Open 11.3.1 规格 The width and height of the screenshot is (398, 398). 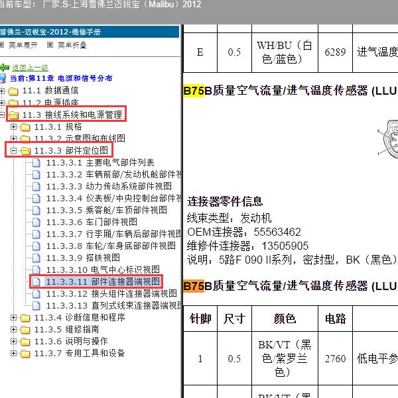click(x=58, y=126)
